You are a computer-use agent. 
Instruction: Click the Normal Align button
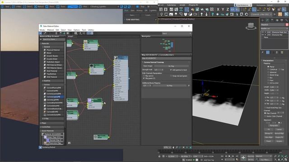279,133
